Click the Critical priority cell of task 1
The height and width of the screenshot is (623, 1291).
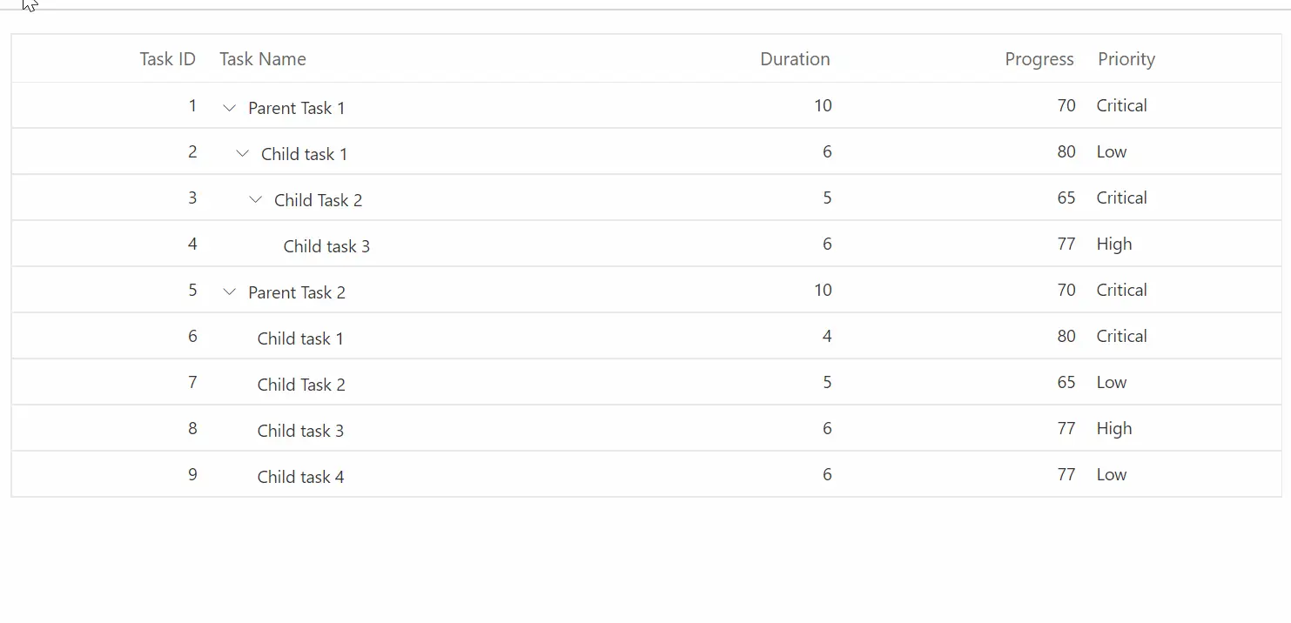(x=1121, y=105)
